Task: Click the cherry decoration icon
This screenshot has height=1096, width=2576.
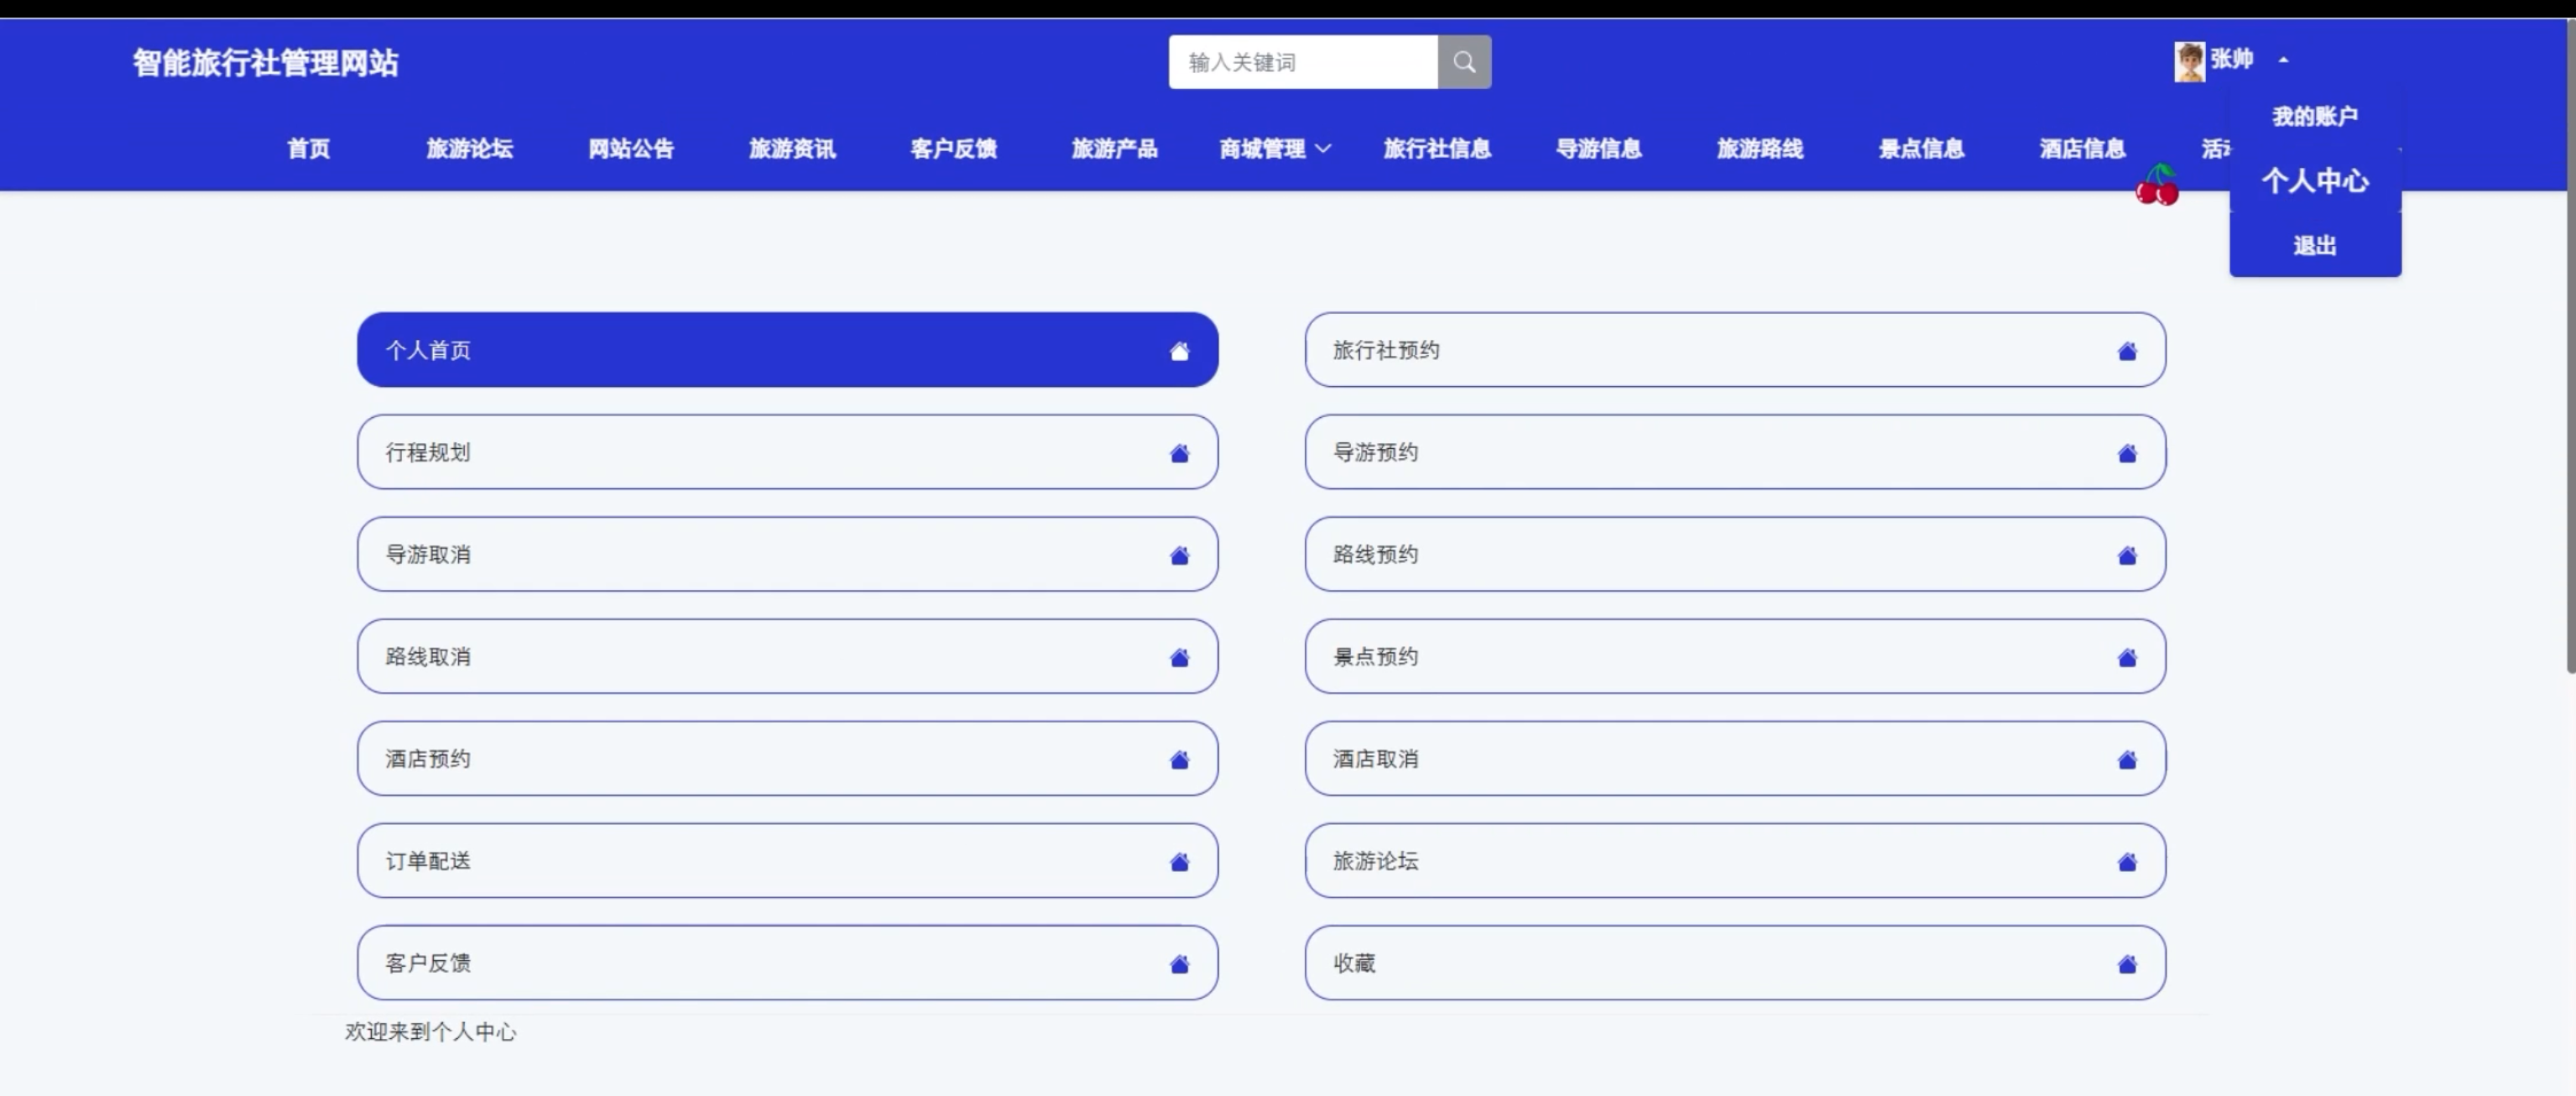Action: (2158, 186)
